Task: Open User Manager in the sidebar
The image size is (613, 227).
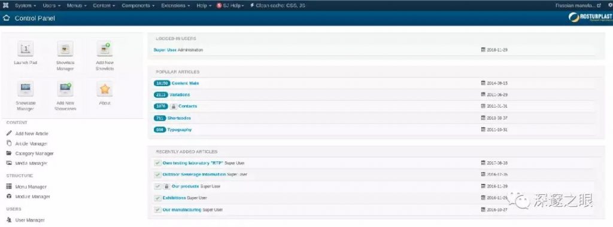Action: [x=30, y=220]
